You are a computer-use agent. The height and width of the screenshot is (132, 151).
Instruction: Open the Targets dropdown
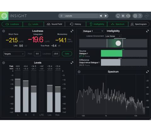tap(14, 54)
